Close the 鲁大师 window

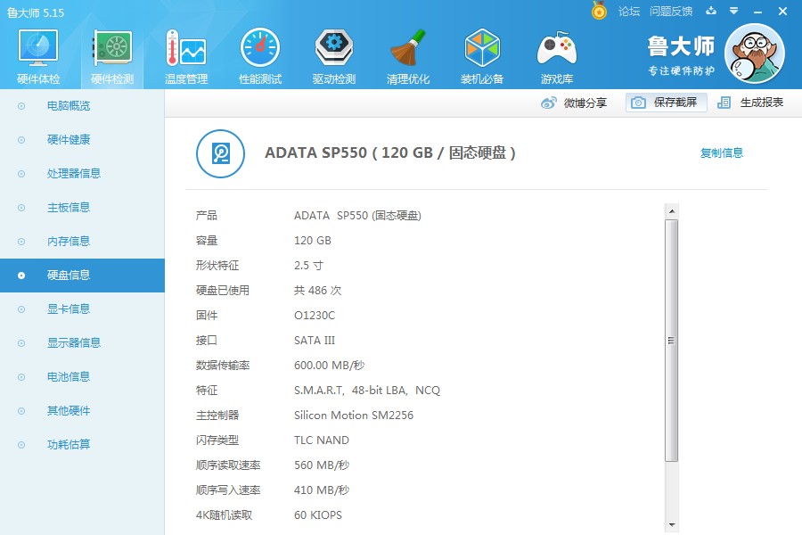coord(782,12)
